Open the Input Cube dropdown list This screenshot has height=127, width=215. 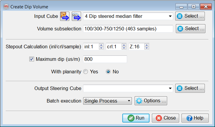click(170, 16)
